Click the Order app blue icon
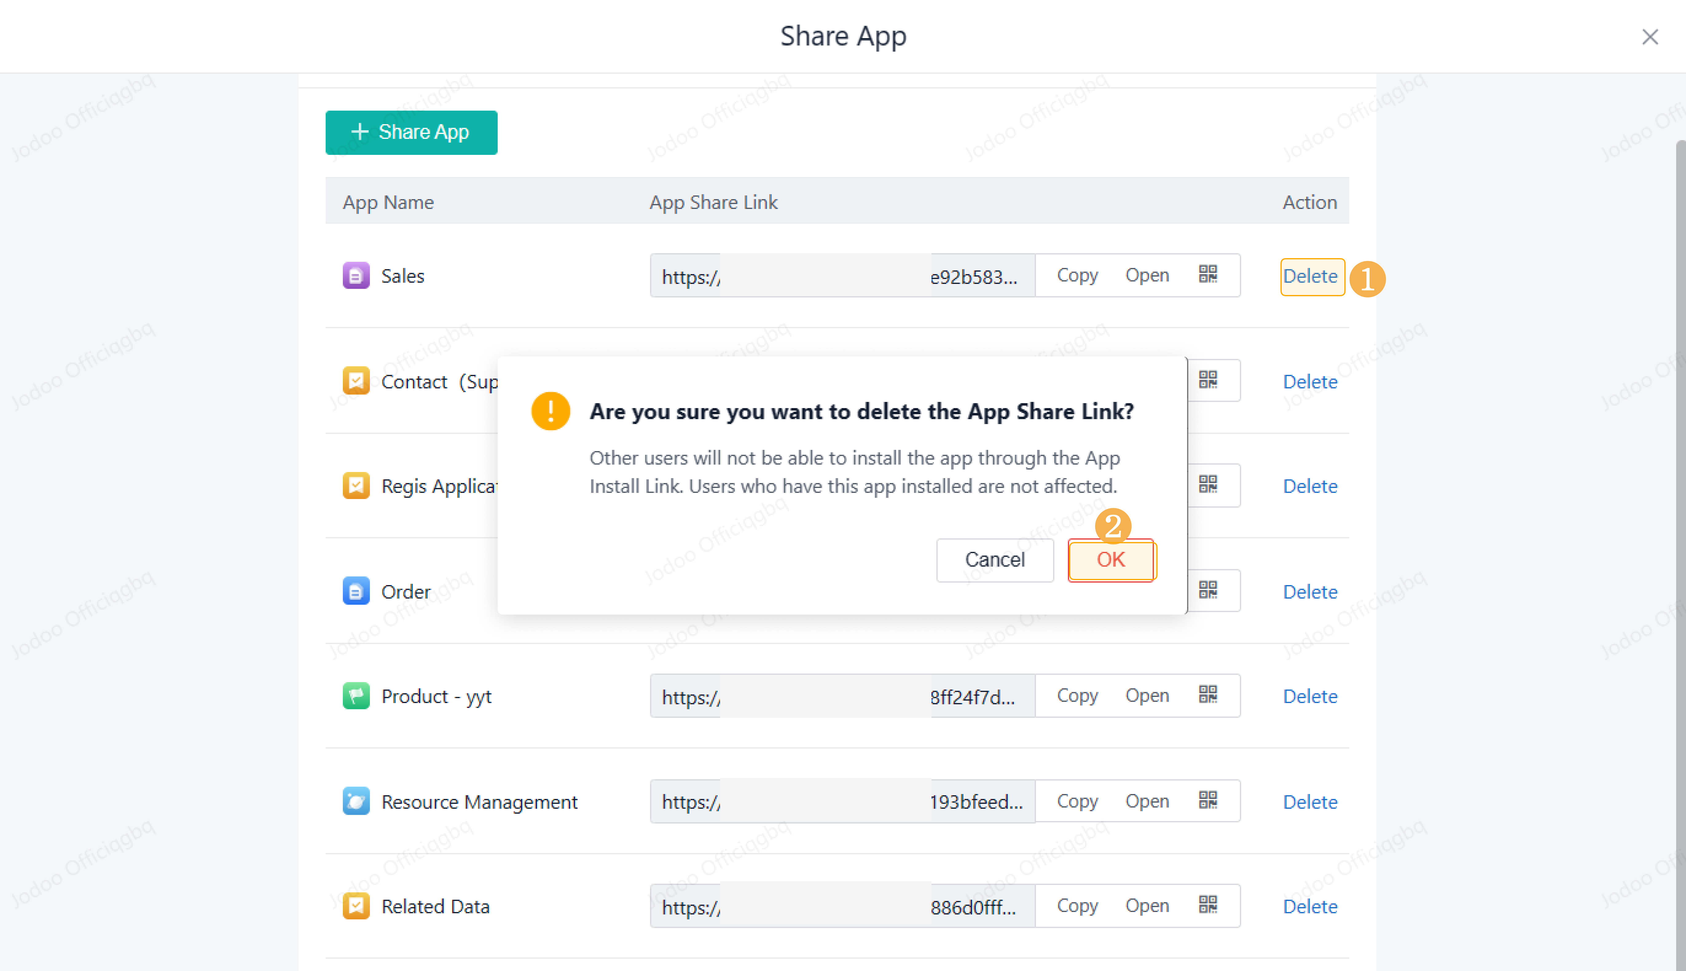The width and height of the screenshot is (1686, 971). (x=356, y=591)
